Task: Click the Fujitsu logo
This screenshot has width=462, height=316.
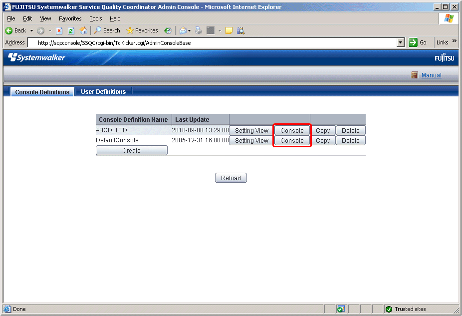Action: (x=445, y=57)
